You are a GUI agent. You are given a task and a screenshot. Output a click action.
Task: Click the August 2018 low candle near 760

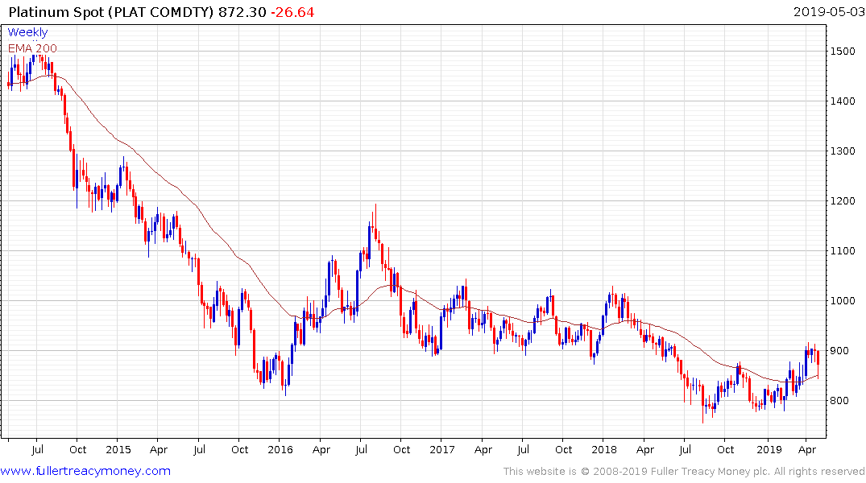pos(703,403)
